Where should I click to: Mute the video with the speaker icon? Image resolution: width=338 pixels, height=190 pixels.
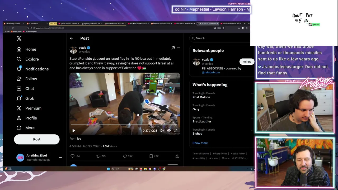[x=162, y=131]
